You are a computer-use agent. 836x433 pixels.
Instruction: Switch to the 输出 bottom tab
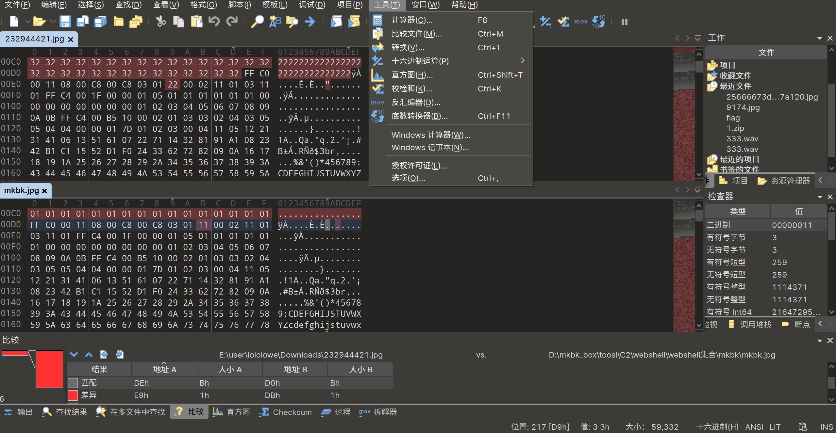click(18, 412)
